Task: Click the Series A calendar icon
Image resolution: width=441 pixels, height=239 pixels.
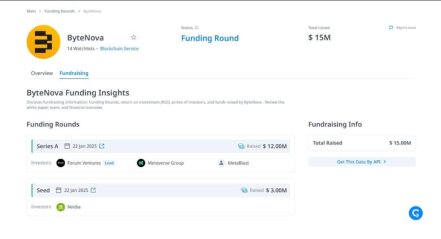Action: click(x=67, y=146)
